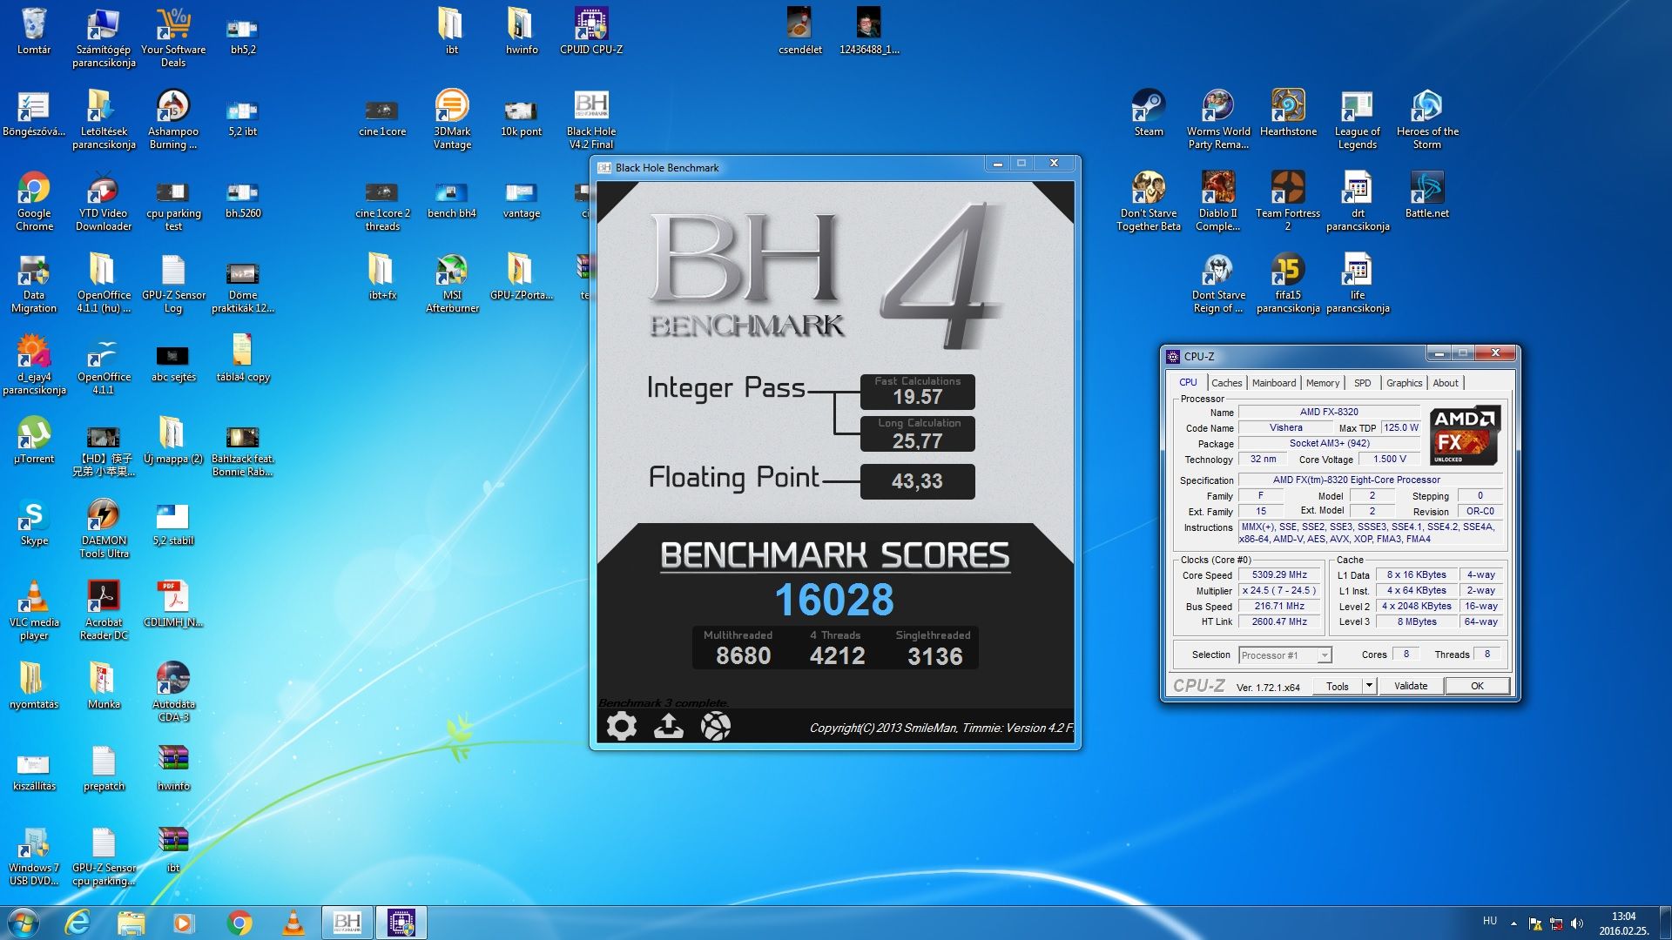The height and width of the screenshot is (940, 1672).
Task: Open settings gear in Black Hole Benchmark
Action: [621, 726]
